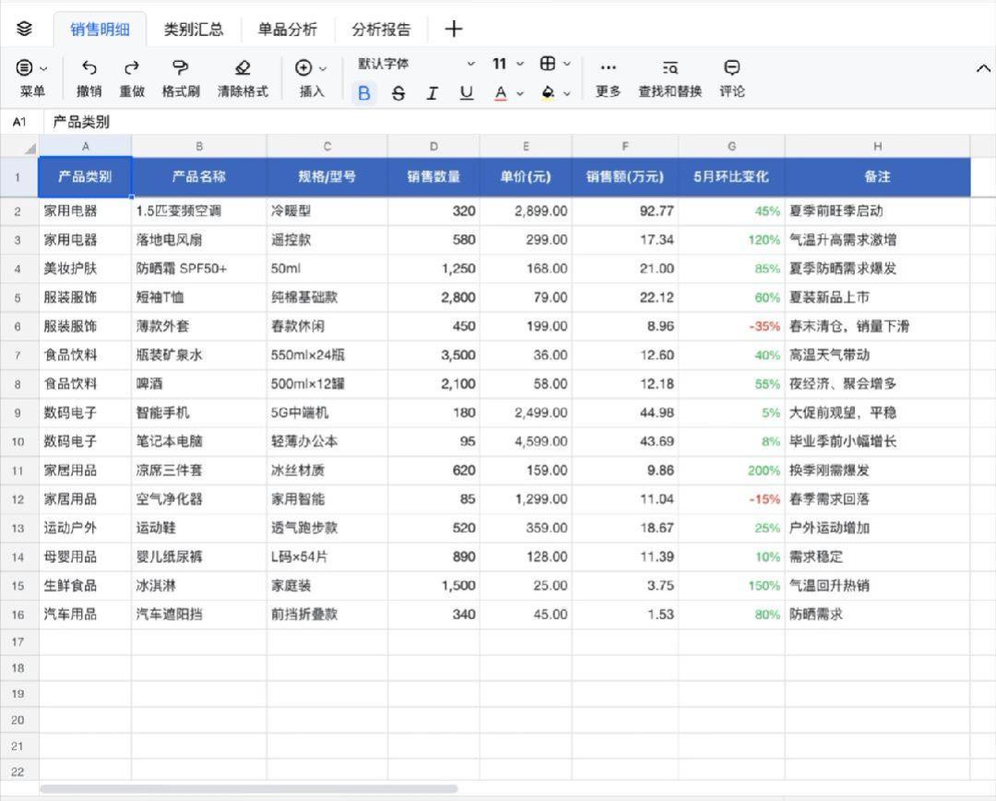
Task: Click header cell 备注
Action: click(x=877, y=177)
